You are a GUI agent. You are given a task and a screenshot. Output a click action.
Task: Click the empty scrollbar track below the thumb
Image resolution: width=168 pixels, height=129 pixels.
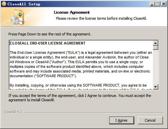(x=156, y=67)
